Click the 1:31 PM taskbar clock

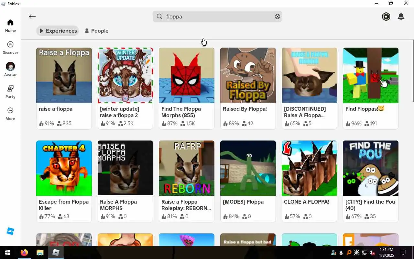[x=387, y=250]
